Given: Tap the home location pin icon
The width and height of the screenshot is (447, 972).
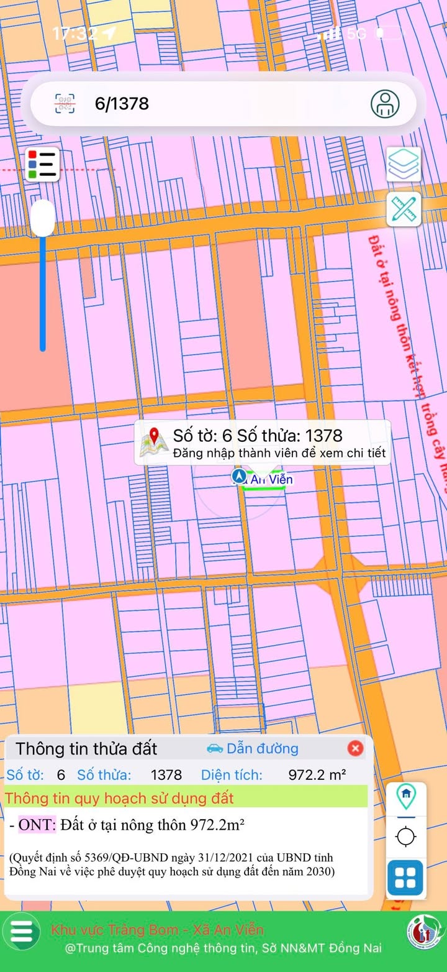Looking at the screenshot, I should [x=406, y=795].
